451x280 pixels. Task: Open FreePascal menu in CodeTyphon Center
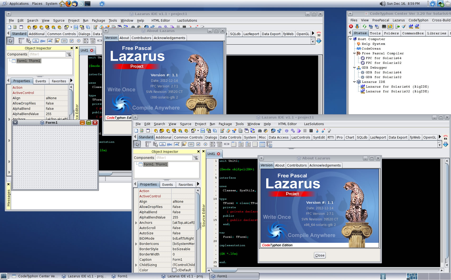click(381, 20)
